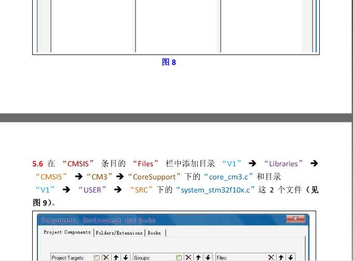Select the Project Components tab
Image resolution: width=353 pixels, height=261 pixels.
[x=67, y=232]
